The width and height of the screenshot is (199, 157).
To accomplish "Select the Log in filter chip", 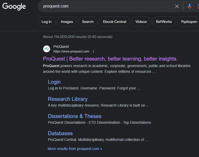I will [47, 22].
